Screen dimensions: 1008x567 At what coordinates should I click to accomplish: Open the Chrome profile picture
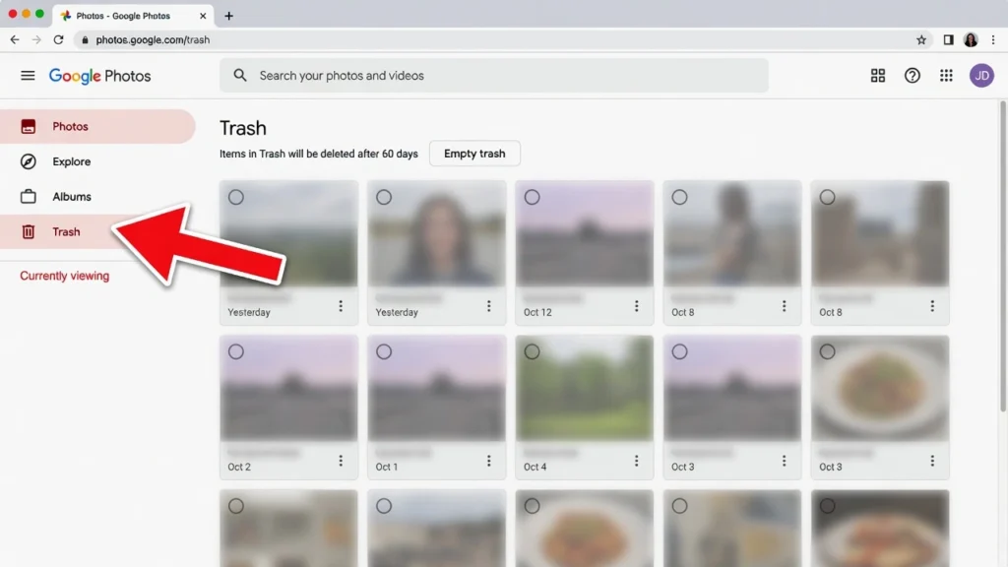click(x=971, y=39)
